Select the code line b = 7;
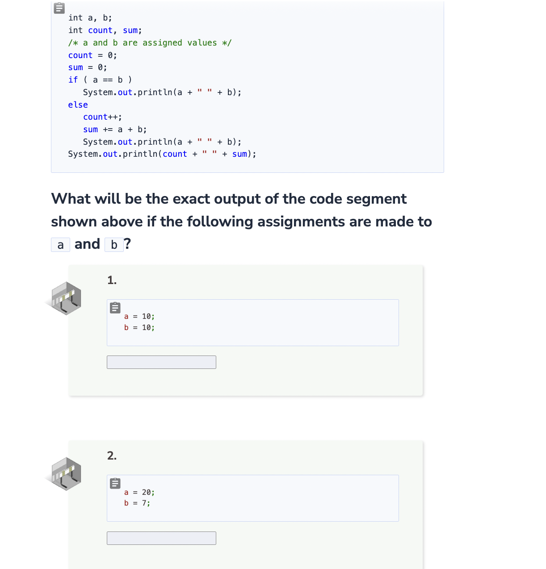 [137, 503]
